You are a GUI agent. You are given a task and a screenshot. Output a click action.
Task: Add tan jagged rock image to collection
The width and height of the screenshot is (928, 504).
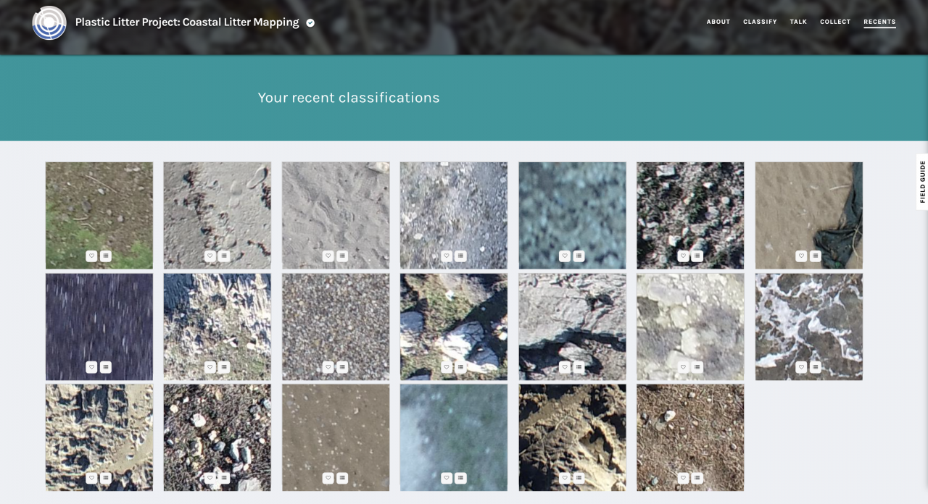pos(106,478)
